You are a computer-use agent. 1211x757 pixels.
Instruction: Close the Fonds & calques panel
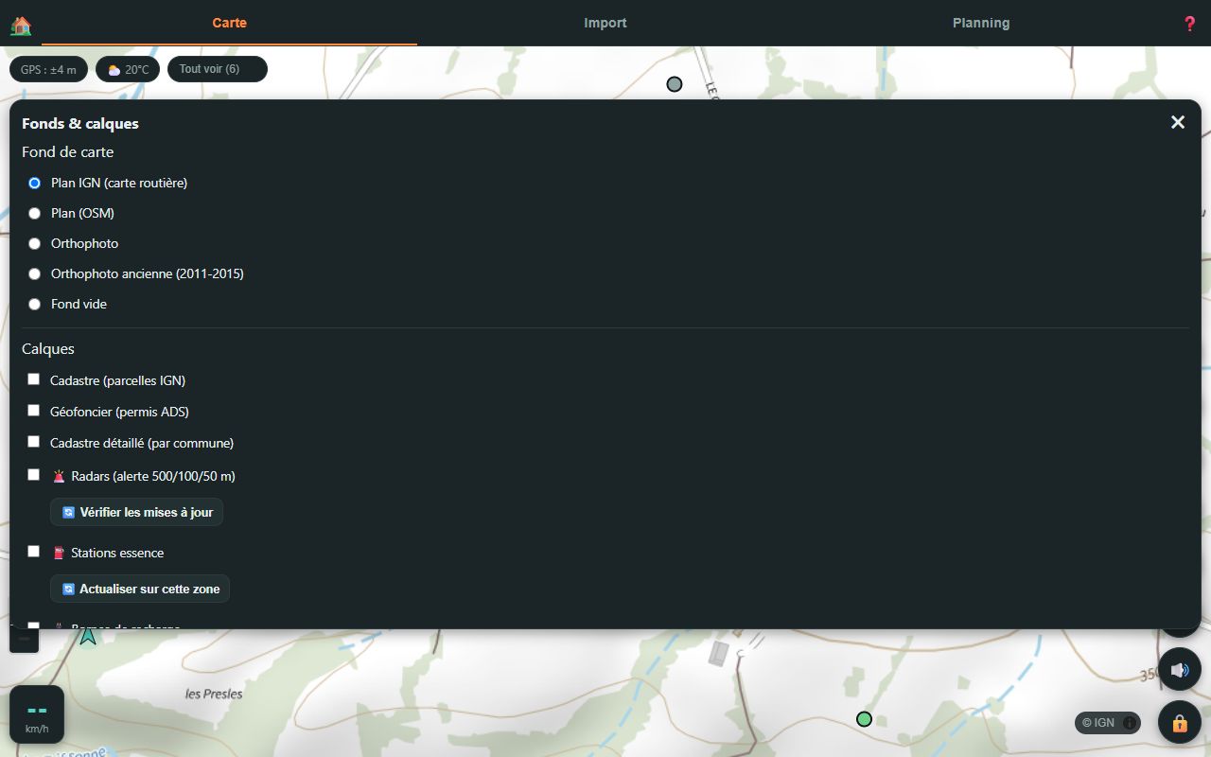click(x=1178, y=122)
